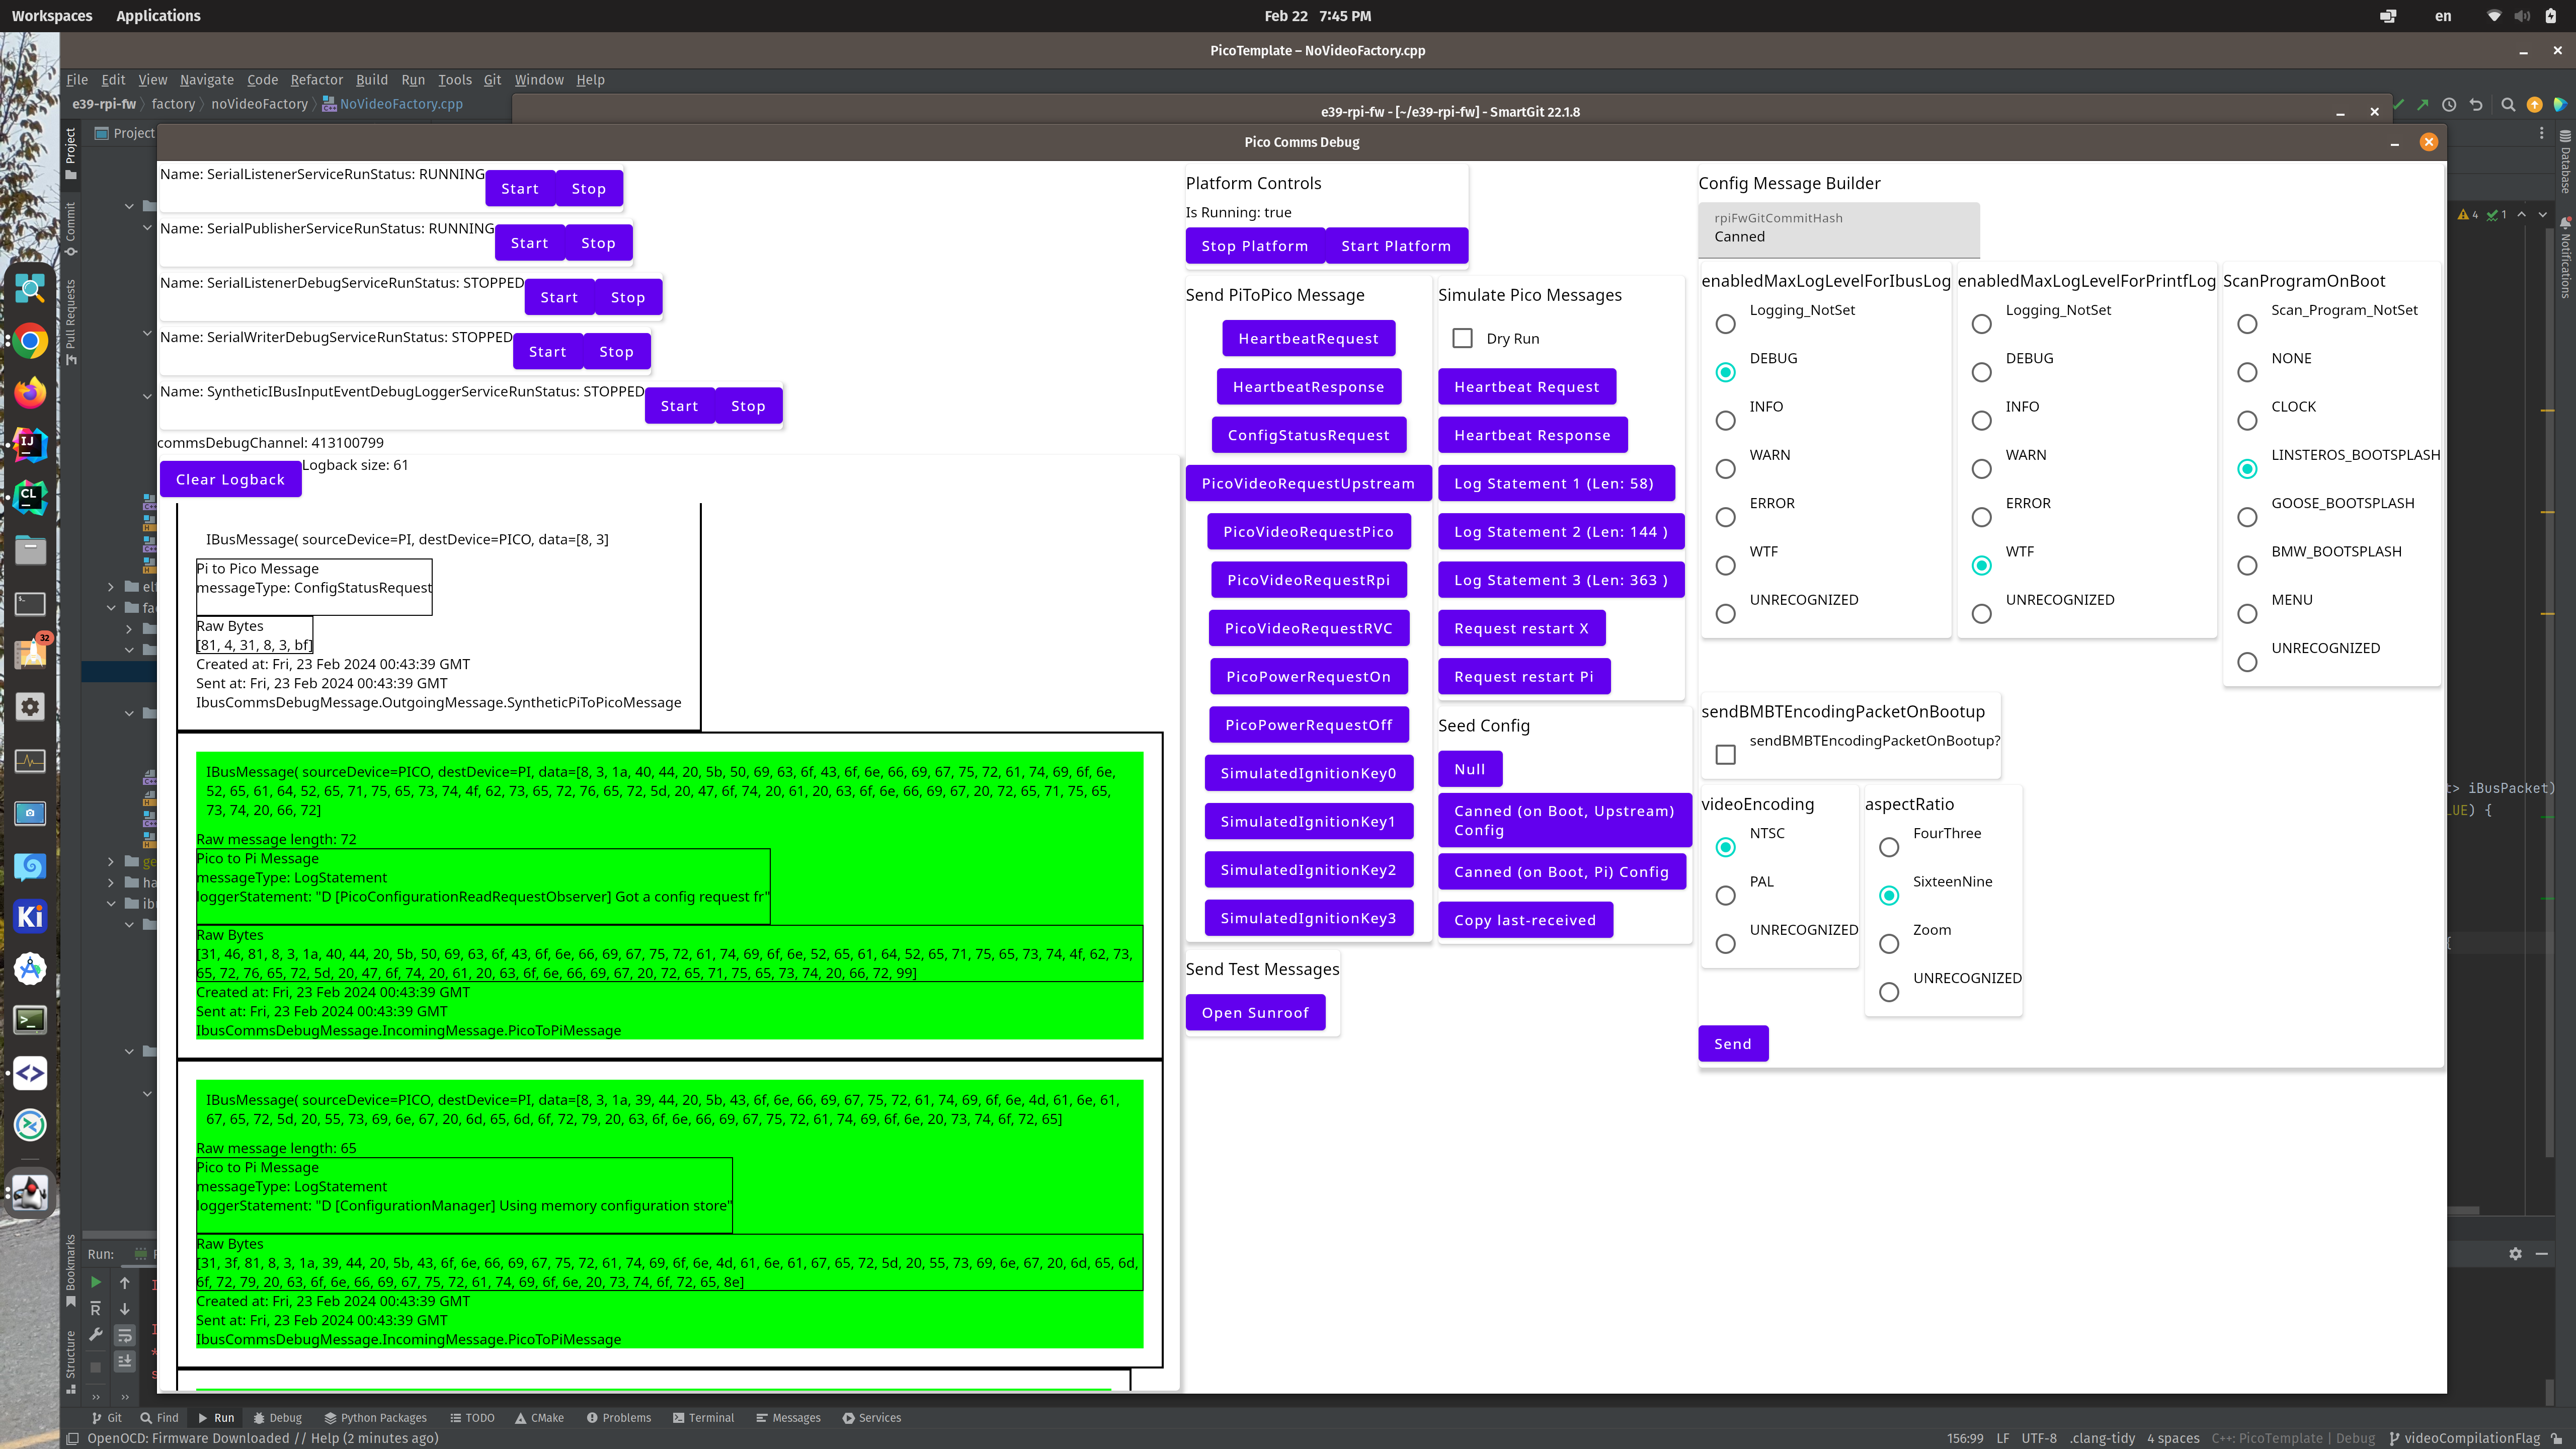Open the Refactor menu
This screenshot has height=1449, width=2576.
tap(316, 80)
